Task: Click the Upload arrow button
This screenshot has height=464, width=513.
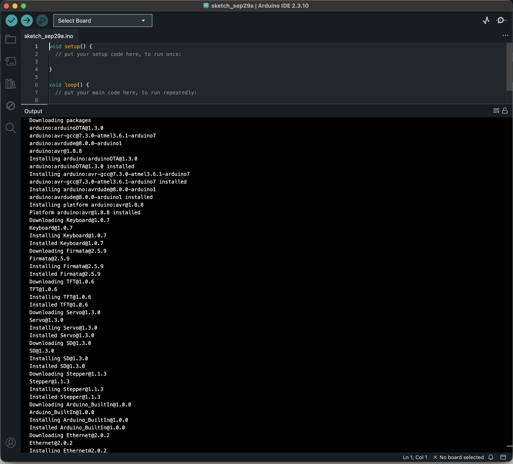Action: click(x=27, y=20)
